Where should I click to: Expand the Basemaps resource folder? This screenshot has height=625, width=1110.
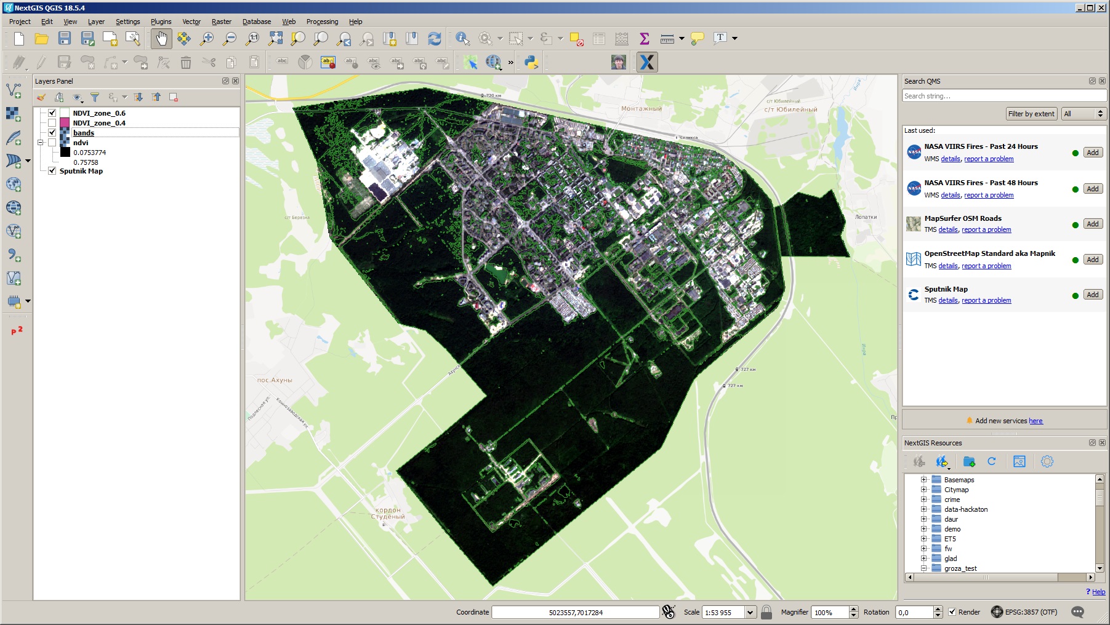click(923, 480)
